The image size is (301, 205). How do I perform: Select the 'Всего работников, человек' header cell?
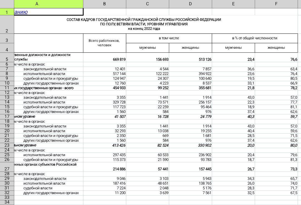point(104,43)
